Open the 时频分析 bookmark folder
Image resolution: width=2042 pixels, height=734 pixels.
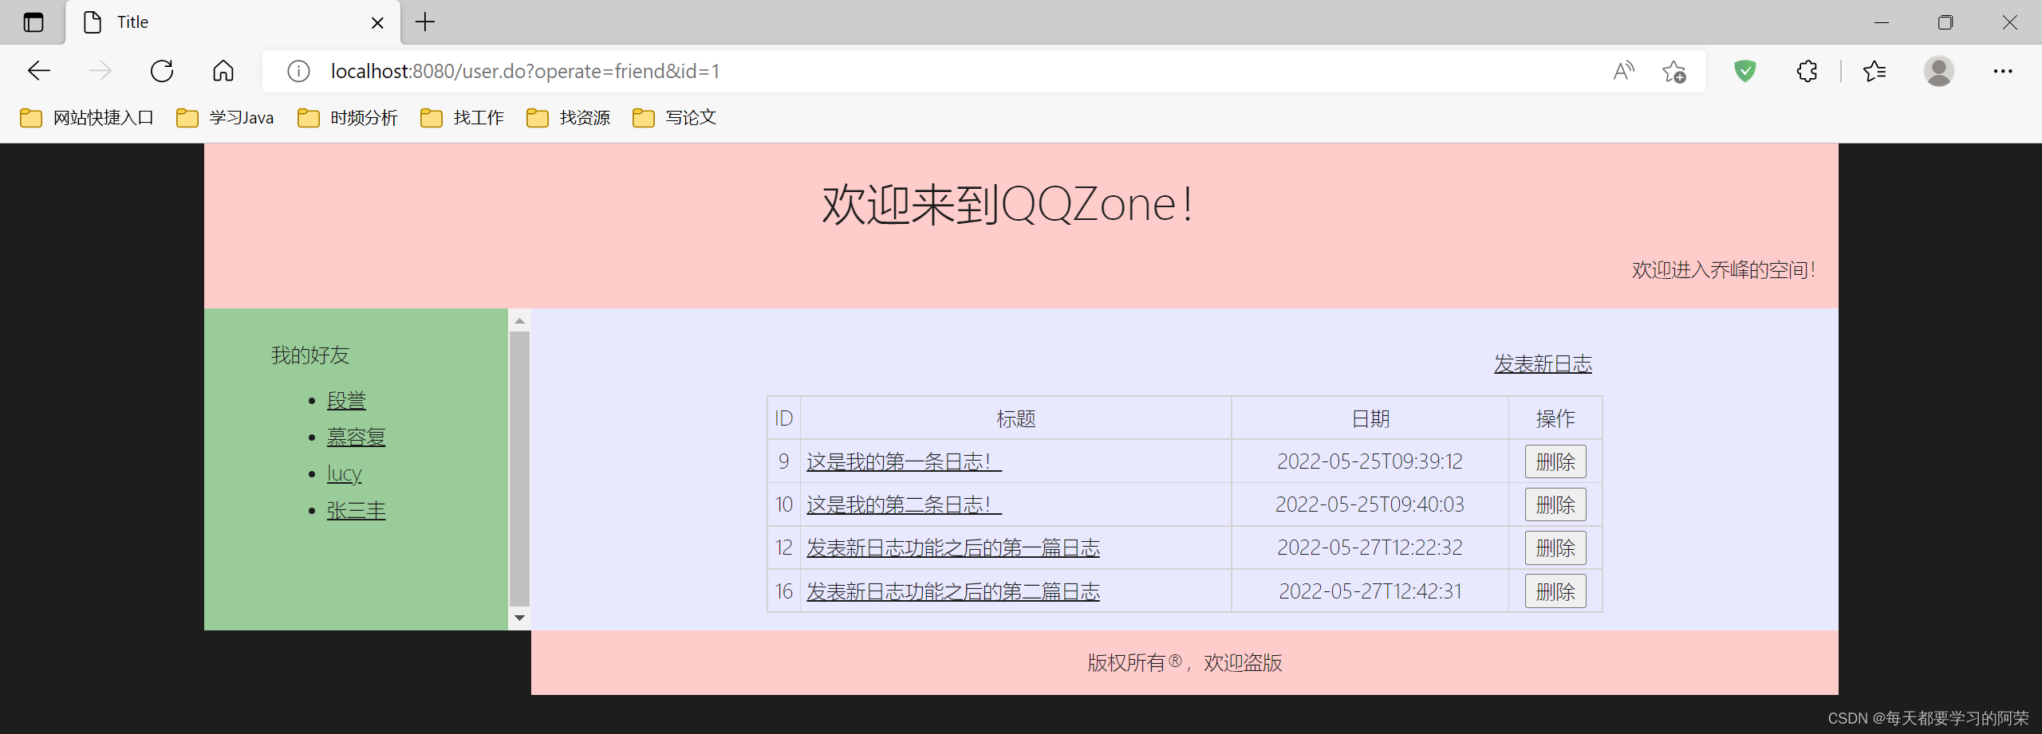pos(347,118)
